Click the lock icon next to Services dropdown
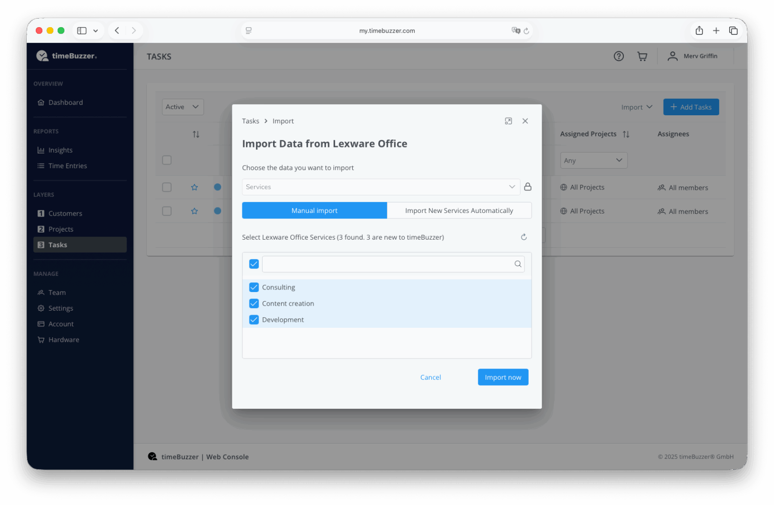 coord(528,187)
